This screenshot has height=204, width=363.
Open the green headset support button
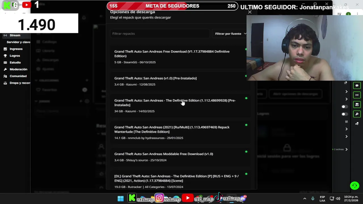[354, 186]
